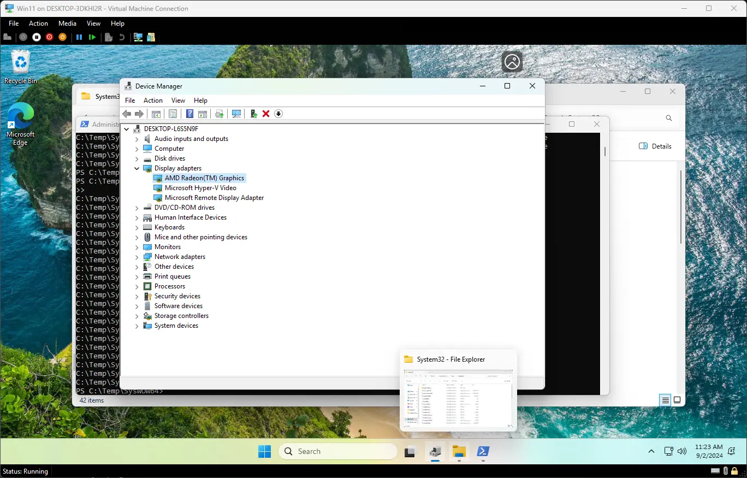Scan for hardware changes via monitor-magnifier icon
This screenshot has height=478, width=747.
click(236, 114)
